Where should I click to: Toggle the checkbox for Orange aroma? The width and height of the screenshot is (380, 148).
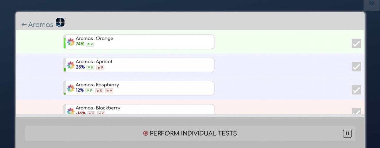click(x=356, y=43)
